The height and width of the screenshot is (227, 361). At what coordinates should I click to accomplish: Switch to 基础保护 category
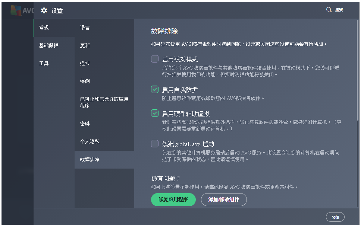(x=48, y=45)
